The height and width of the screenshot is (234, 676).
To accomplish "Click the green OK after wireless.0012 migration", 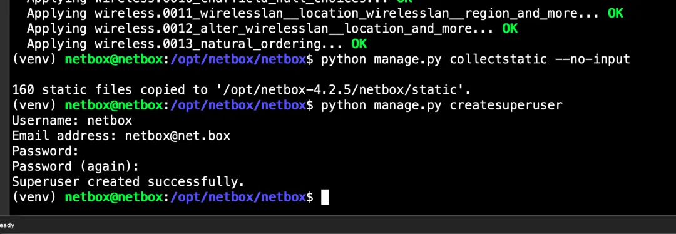I will pos(510,28).
